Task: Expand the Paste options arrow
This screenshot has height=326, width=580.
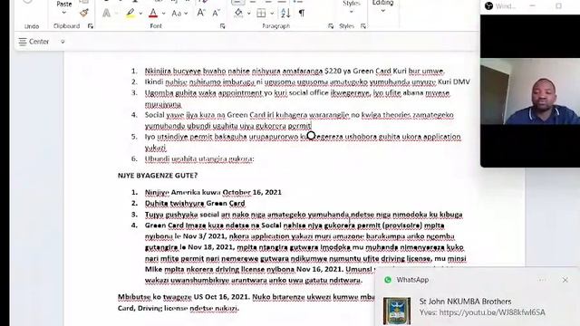Action: [64, 13]
